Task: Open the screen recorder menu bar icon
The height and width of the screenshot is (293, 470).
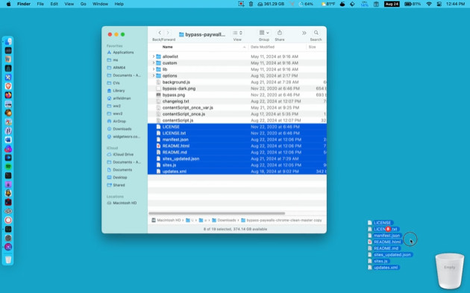Action: [241, 4]
